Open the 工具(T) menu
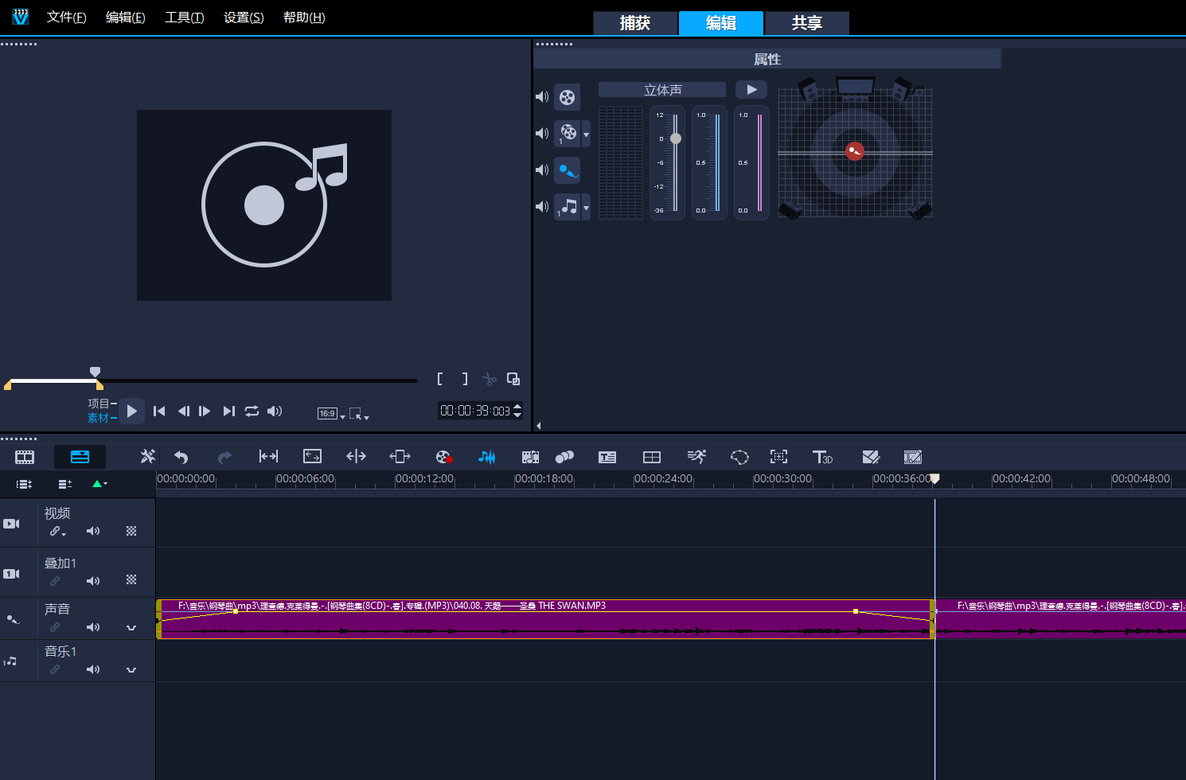The image size is (1186, 780). pyautogui.click(x=185, y=18)
